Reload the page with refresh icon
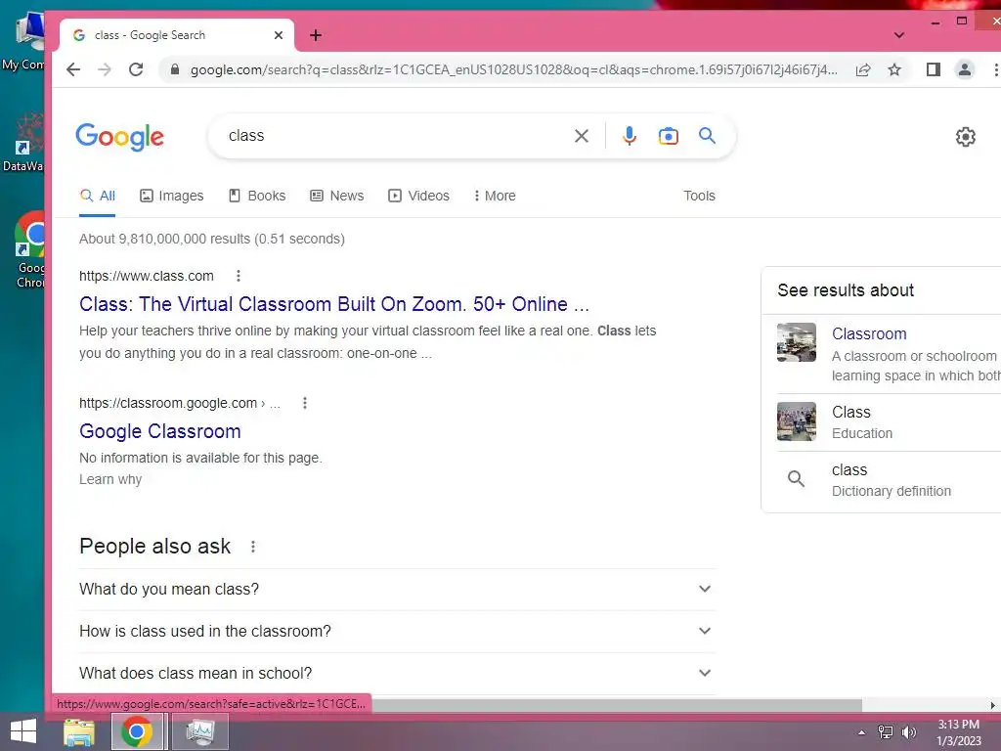 coord(136,69)
